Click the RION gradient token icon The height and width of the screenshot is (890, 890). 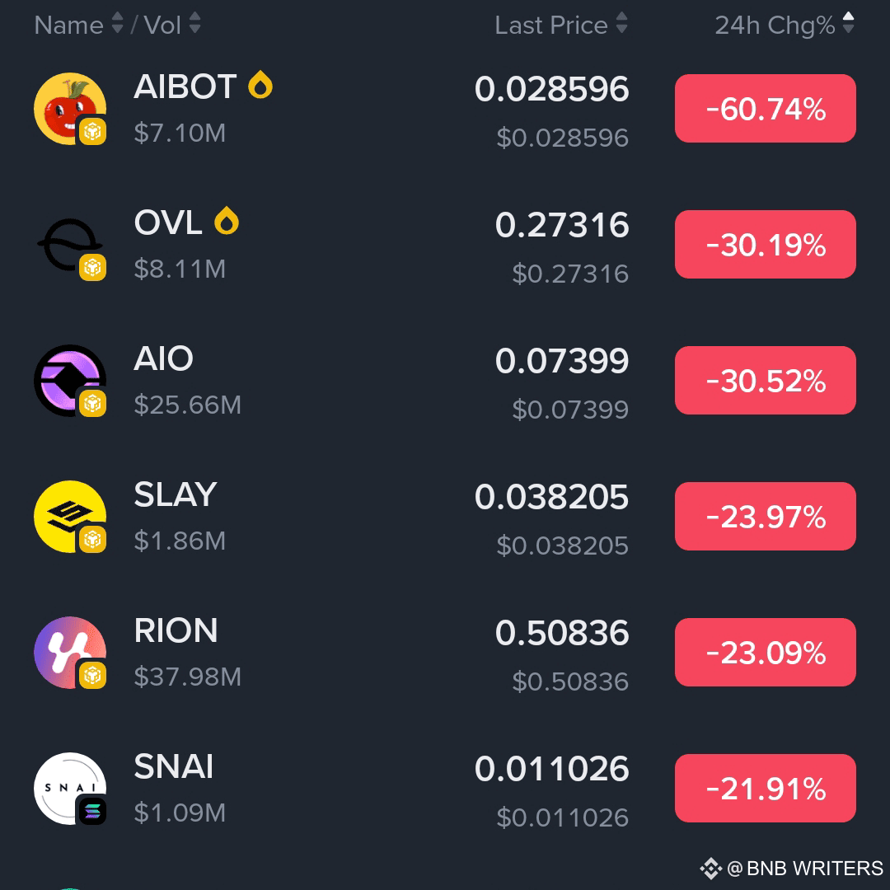70,652
